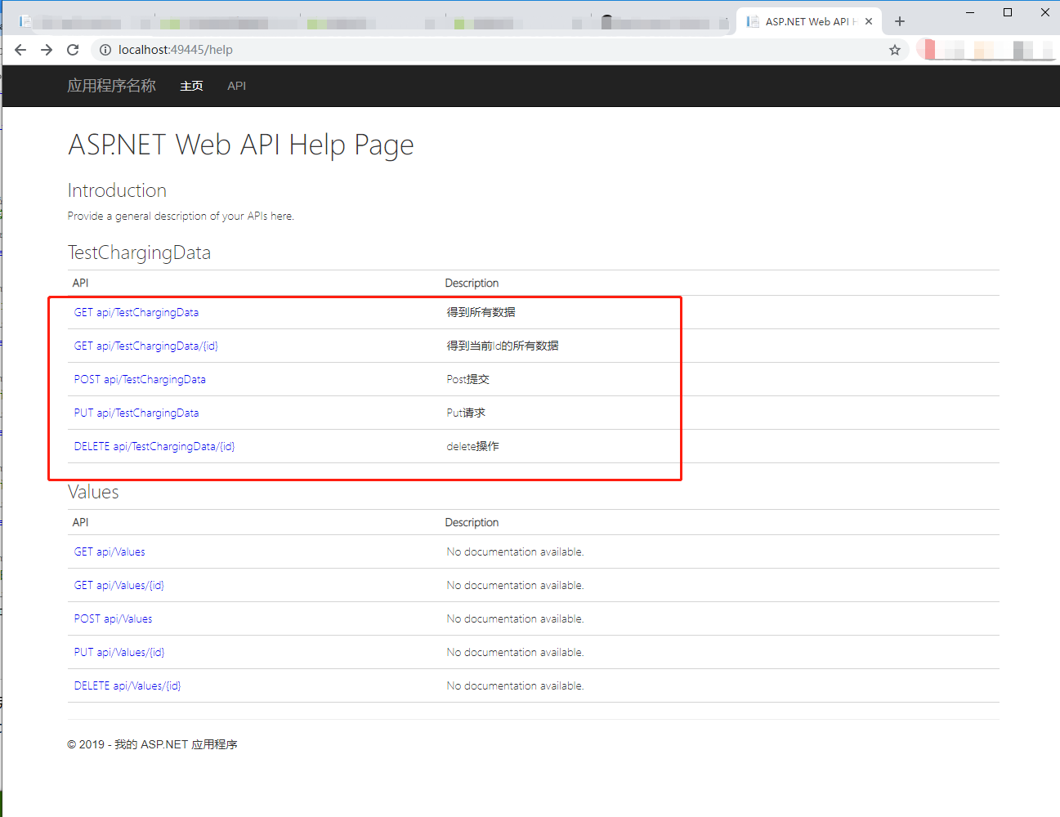Select the Post提交 description text
1060x817 pixels.
click(468, 379)
